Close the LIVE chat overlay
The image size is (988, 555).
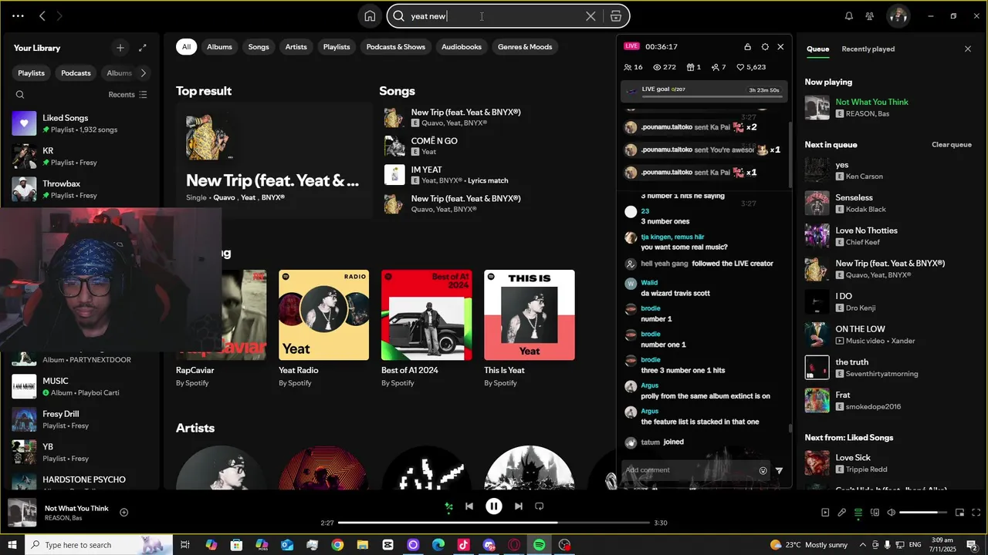coord(780,47)
